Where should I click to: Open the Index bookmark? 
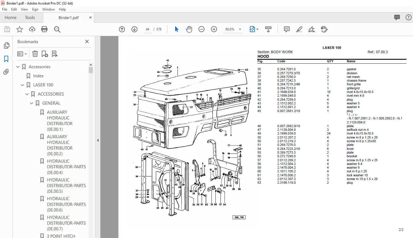[38, 76]
